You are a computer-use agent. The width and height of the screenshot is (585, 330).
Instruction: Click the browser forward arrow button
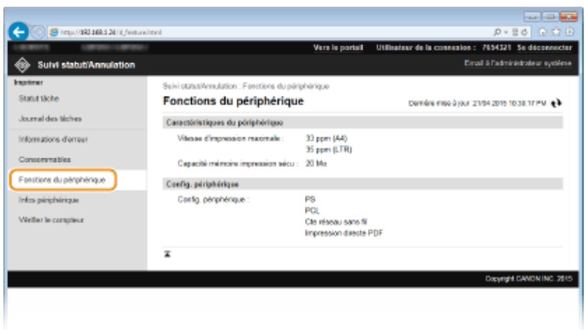coord(38,32)
